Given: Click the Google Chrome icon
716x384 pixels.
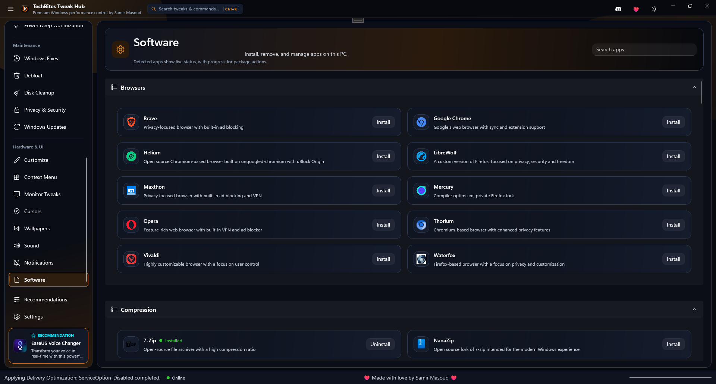Looking at the screenshot, I should [421, 122].
